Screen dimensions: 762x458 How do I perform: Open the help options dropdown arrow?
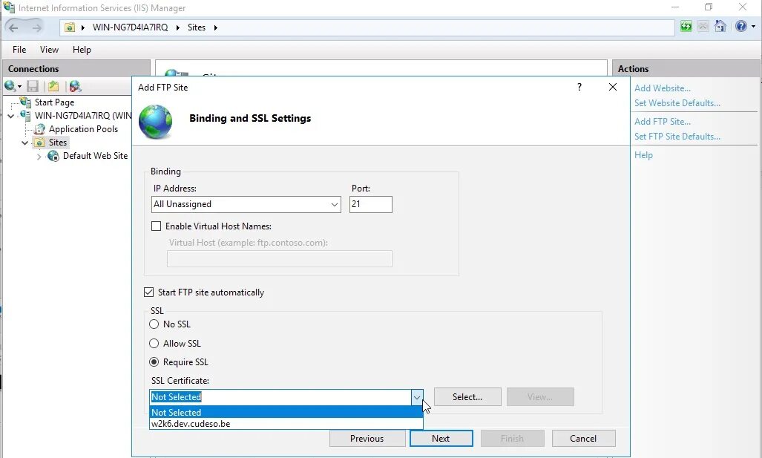pyautogui.click(x=754, y=27)
